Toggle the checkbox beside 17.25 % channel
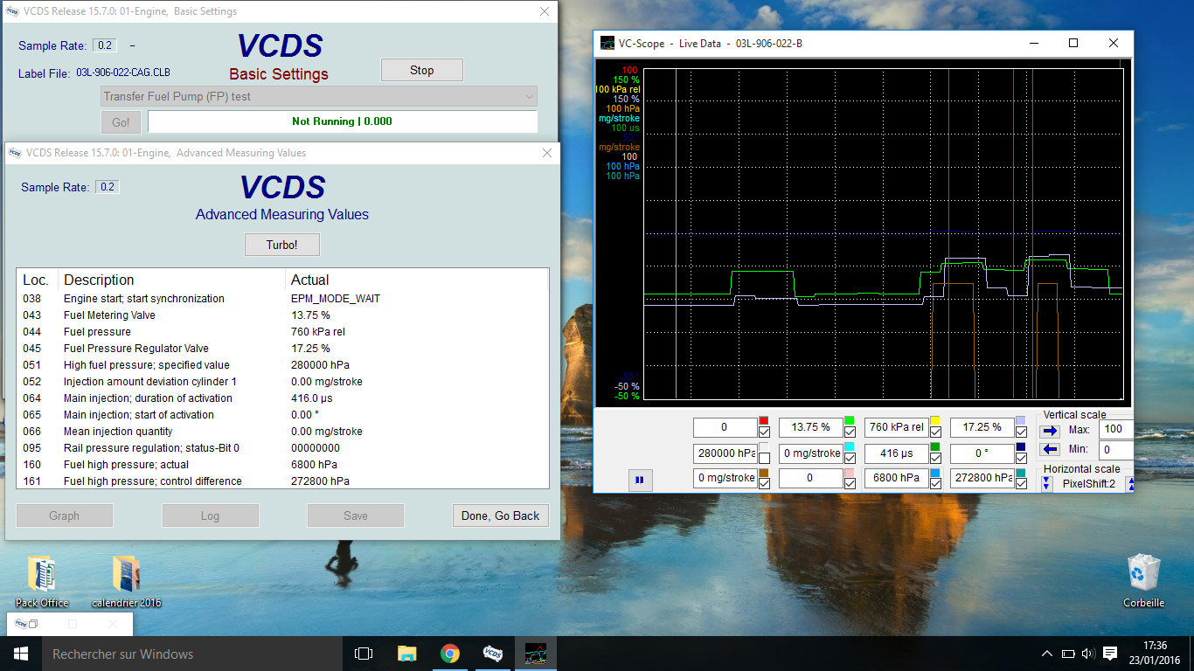The height and width of the screenshot is (671, 1194). [1021, 432]
